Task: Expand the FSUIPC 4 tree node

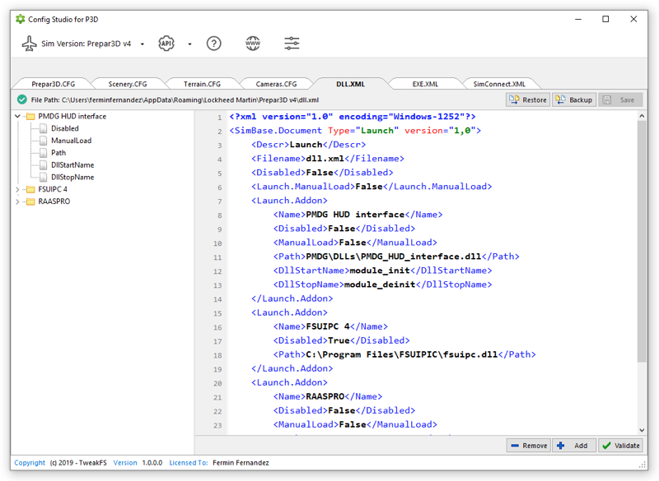Action: click(x=17, y=190)
